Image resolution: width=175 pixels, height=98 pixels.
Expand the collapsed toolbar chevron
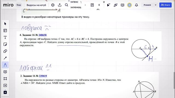point(85,5)
